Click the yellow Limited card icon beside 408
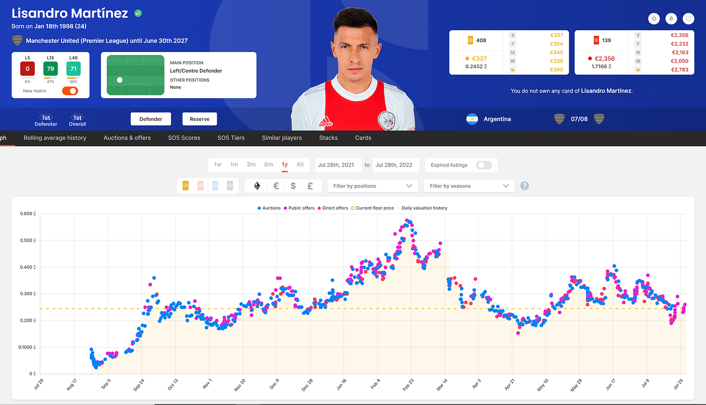 [470, 40]
